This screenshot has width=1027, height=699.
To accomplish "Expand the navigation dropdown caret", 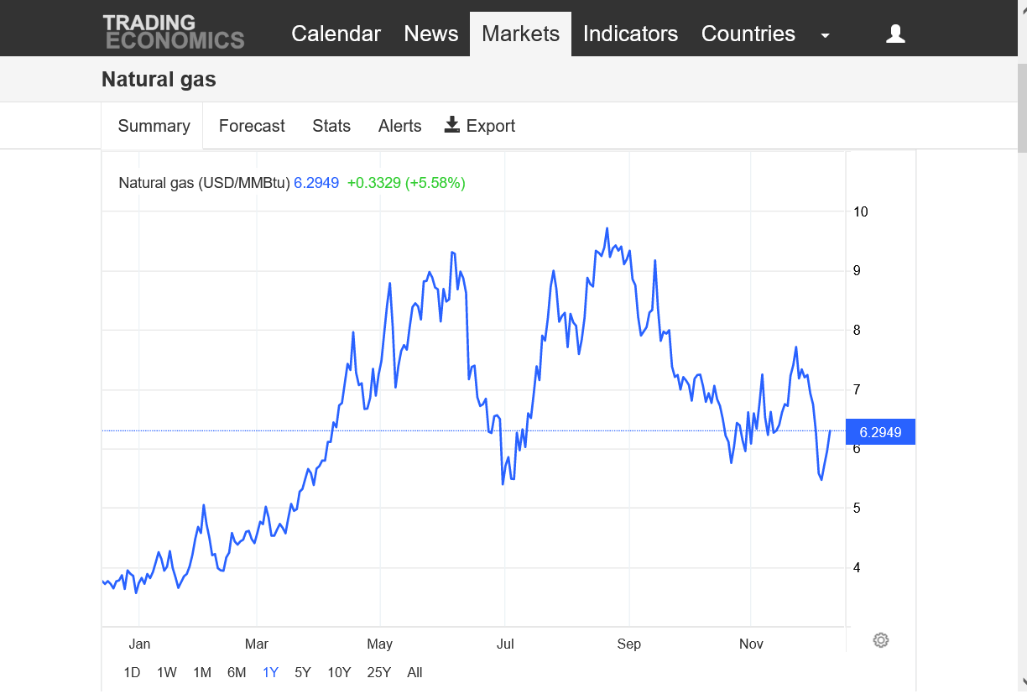I will coord(825,35).
